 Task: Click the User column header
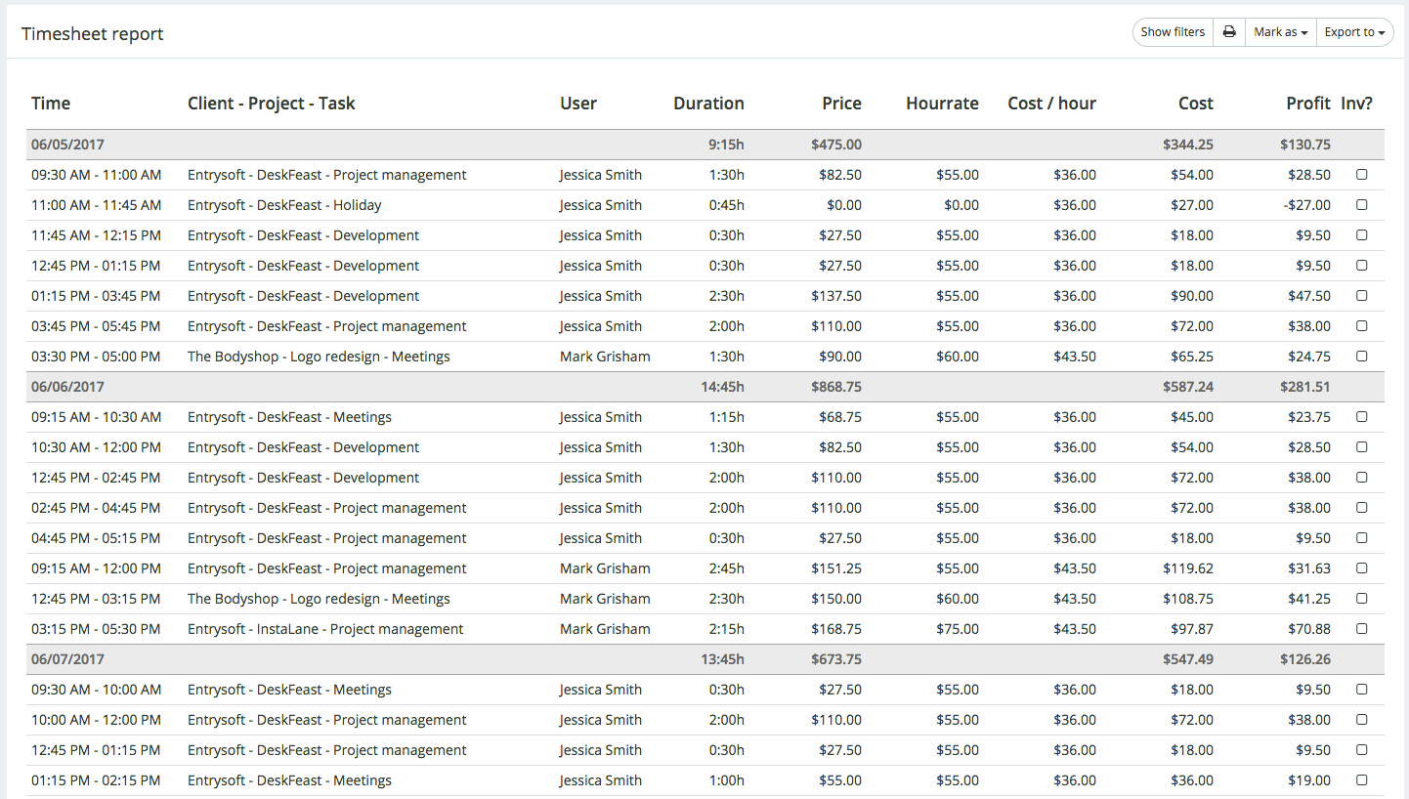[578, 104]
